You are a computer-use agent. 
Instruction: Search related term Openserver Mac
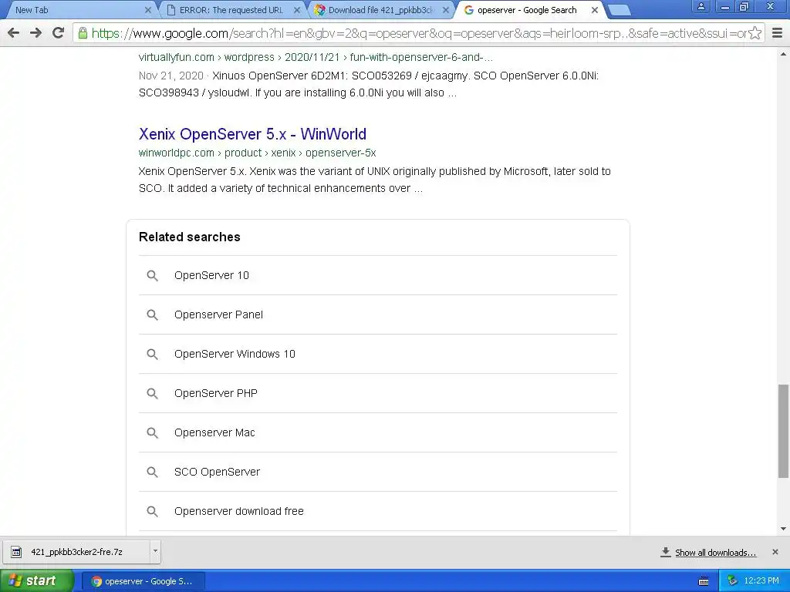point(214,432)
